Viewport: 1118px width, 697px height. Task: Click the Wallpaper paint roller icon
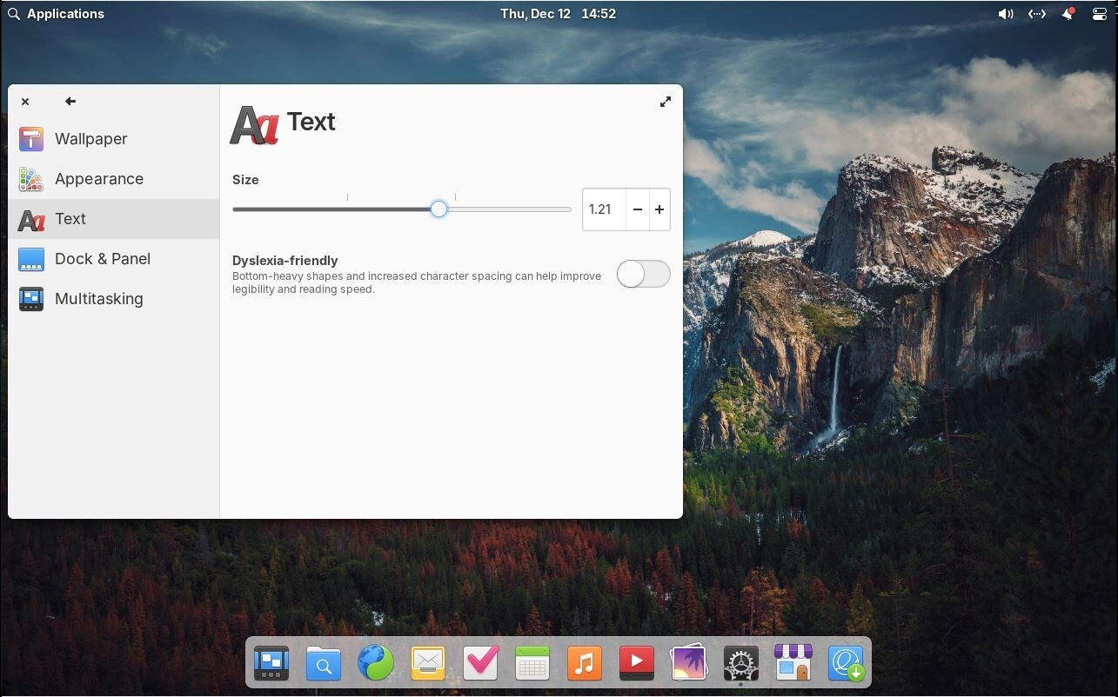pos(31,139)
